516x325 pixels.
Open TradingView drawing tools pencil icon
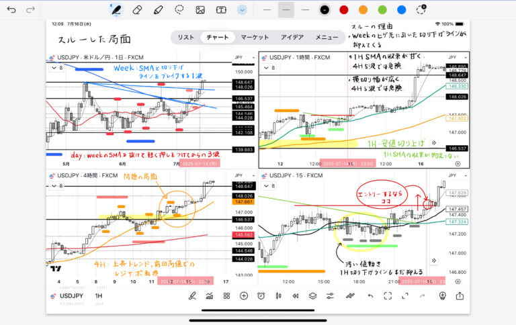[x=193, y=295]
